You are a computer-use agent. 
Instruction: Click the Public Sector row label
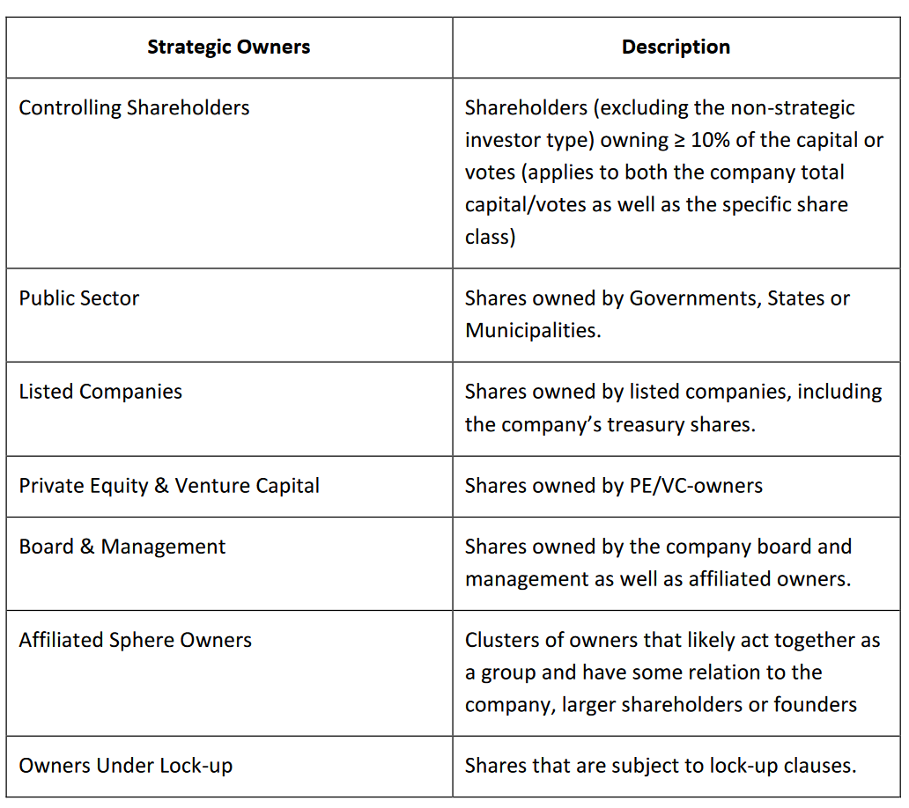click(79, 298)
